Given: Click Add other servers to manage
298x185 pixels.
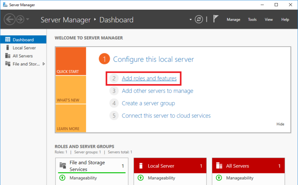Looking at the screenshot, I should click(x=157, y=91).
